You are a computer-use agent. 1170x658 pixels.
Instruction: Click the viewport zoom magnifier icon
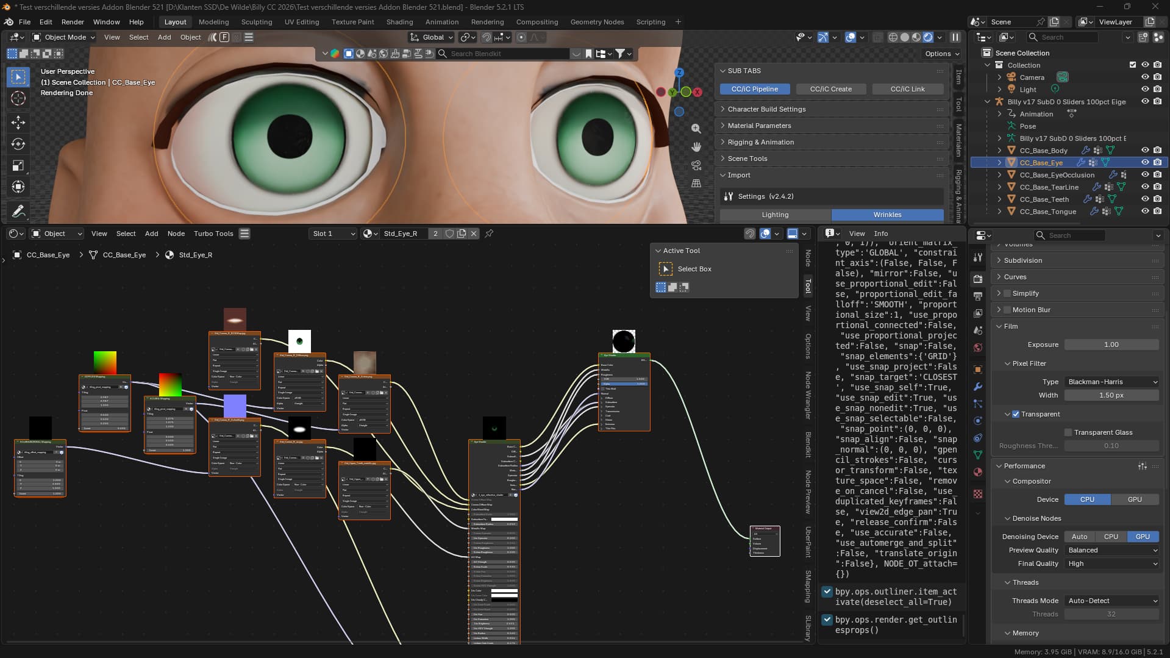point(696,129)
